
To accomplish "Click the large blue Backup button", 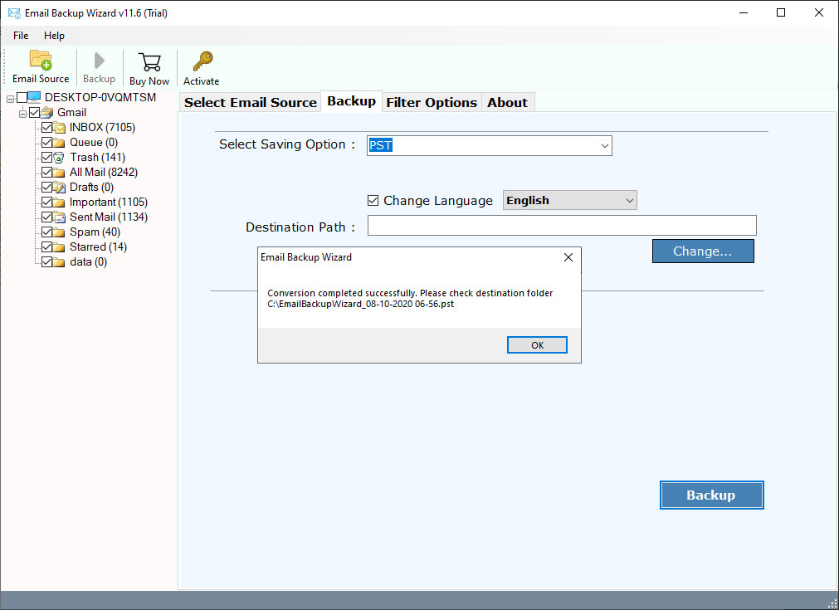I will point(711,495).
